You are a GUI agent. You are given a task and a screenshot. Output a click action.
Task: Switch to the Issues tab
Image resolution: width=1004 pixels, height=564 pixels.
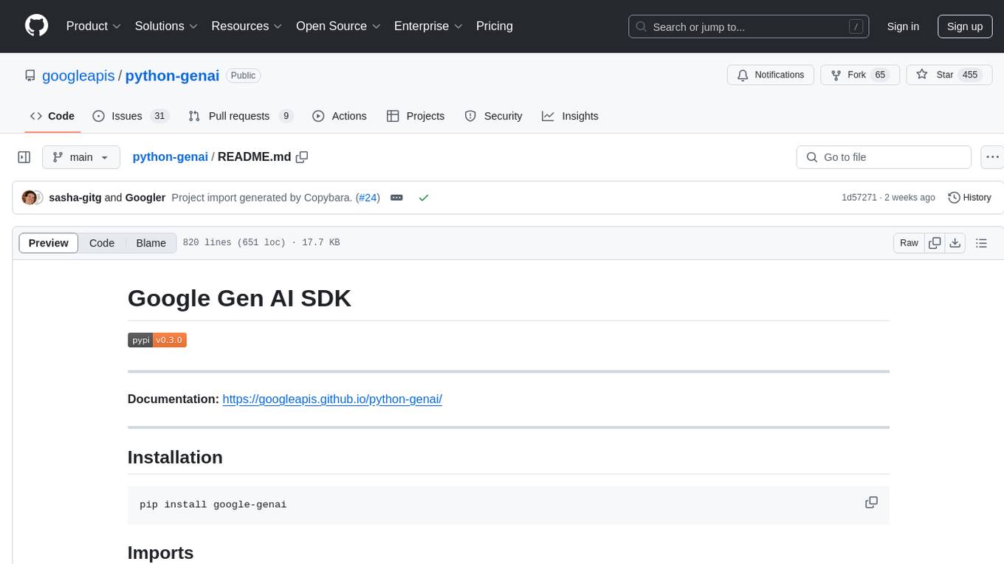point(131,116)
